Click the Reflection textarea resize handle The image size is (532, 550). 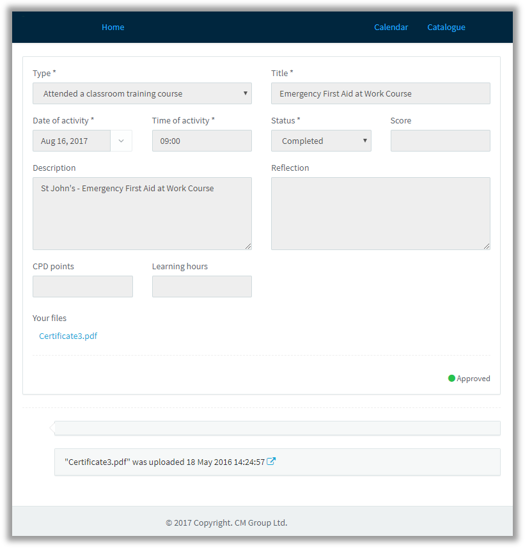[487, 246]
